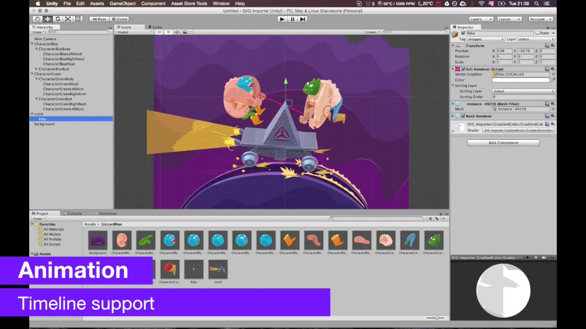The width and height of the screenshot is (586, 329).
Task: Collapse the Transform component in Inspector
Action: point(453,46)
